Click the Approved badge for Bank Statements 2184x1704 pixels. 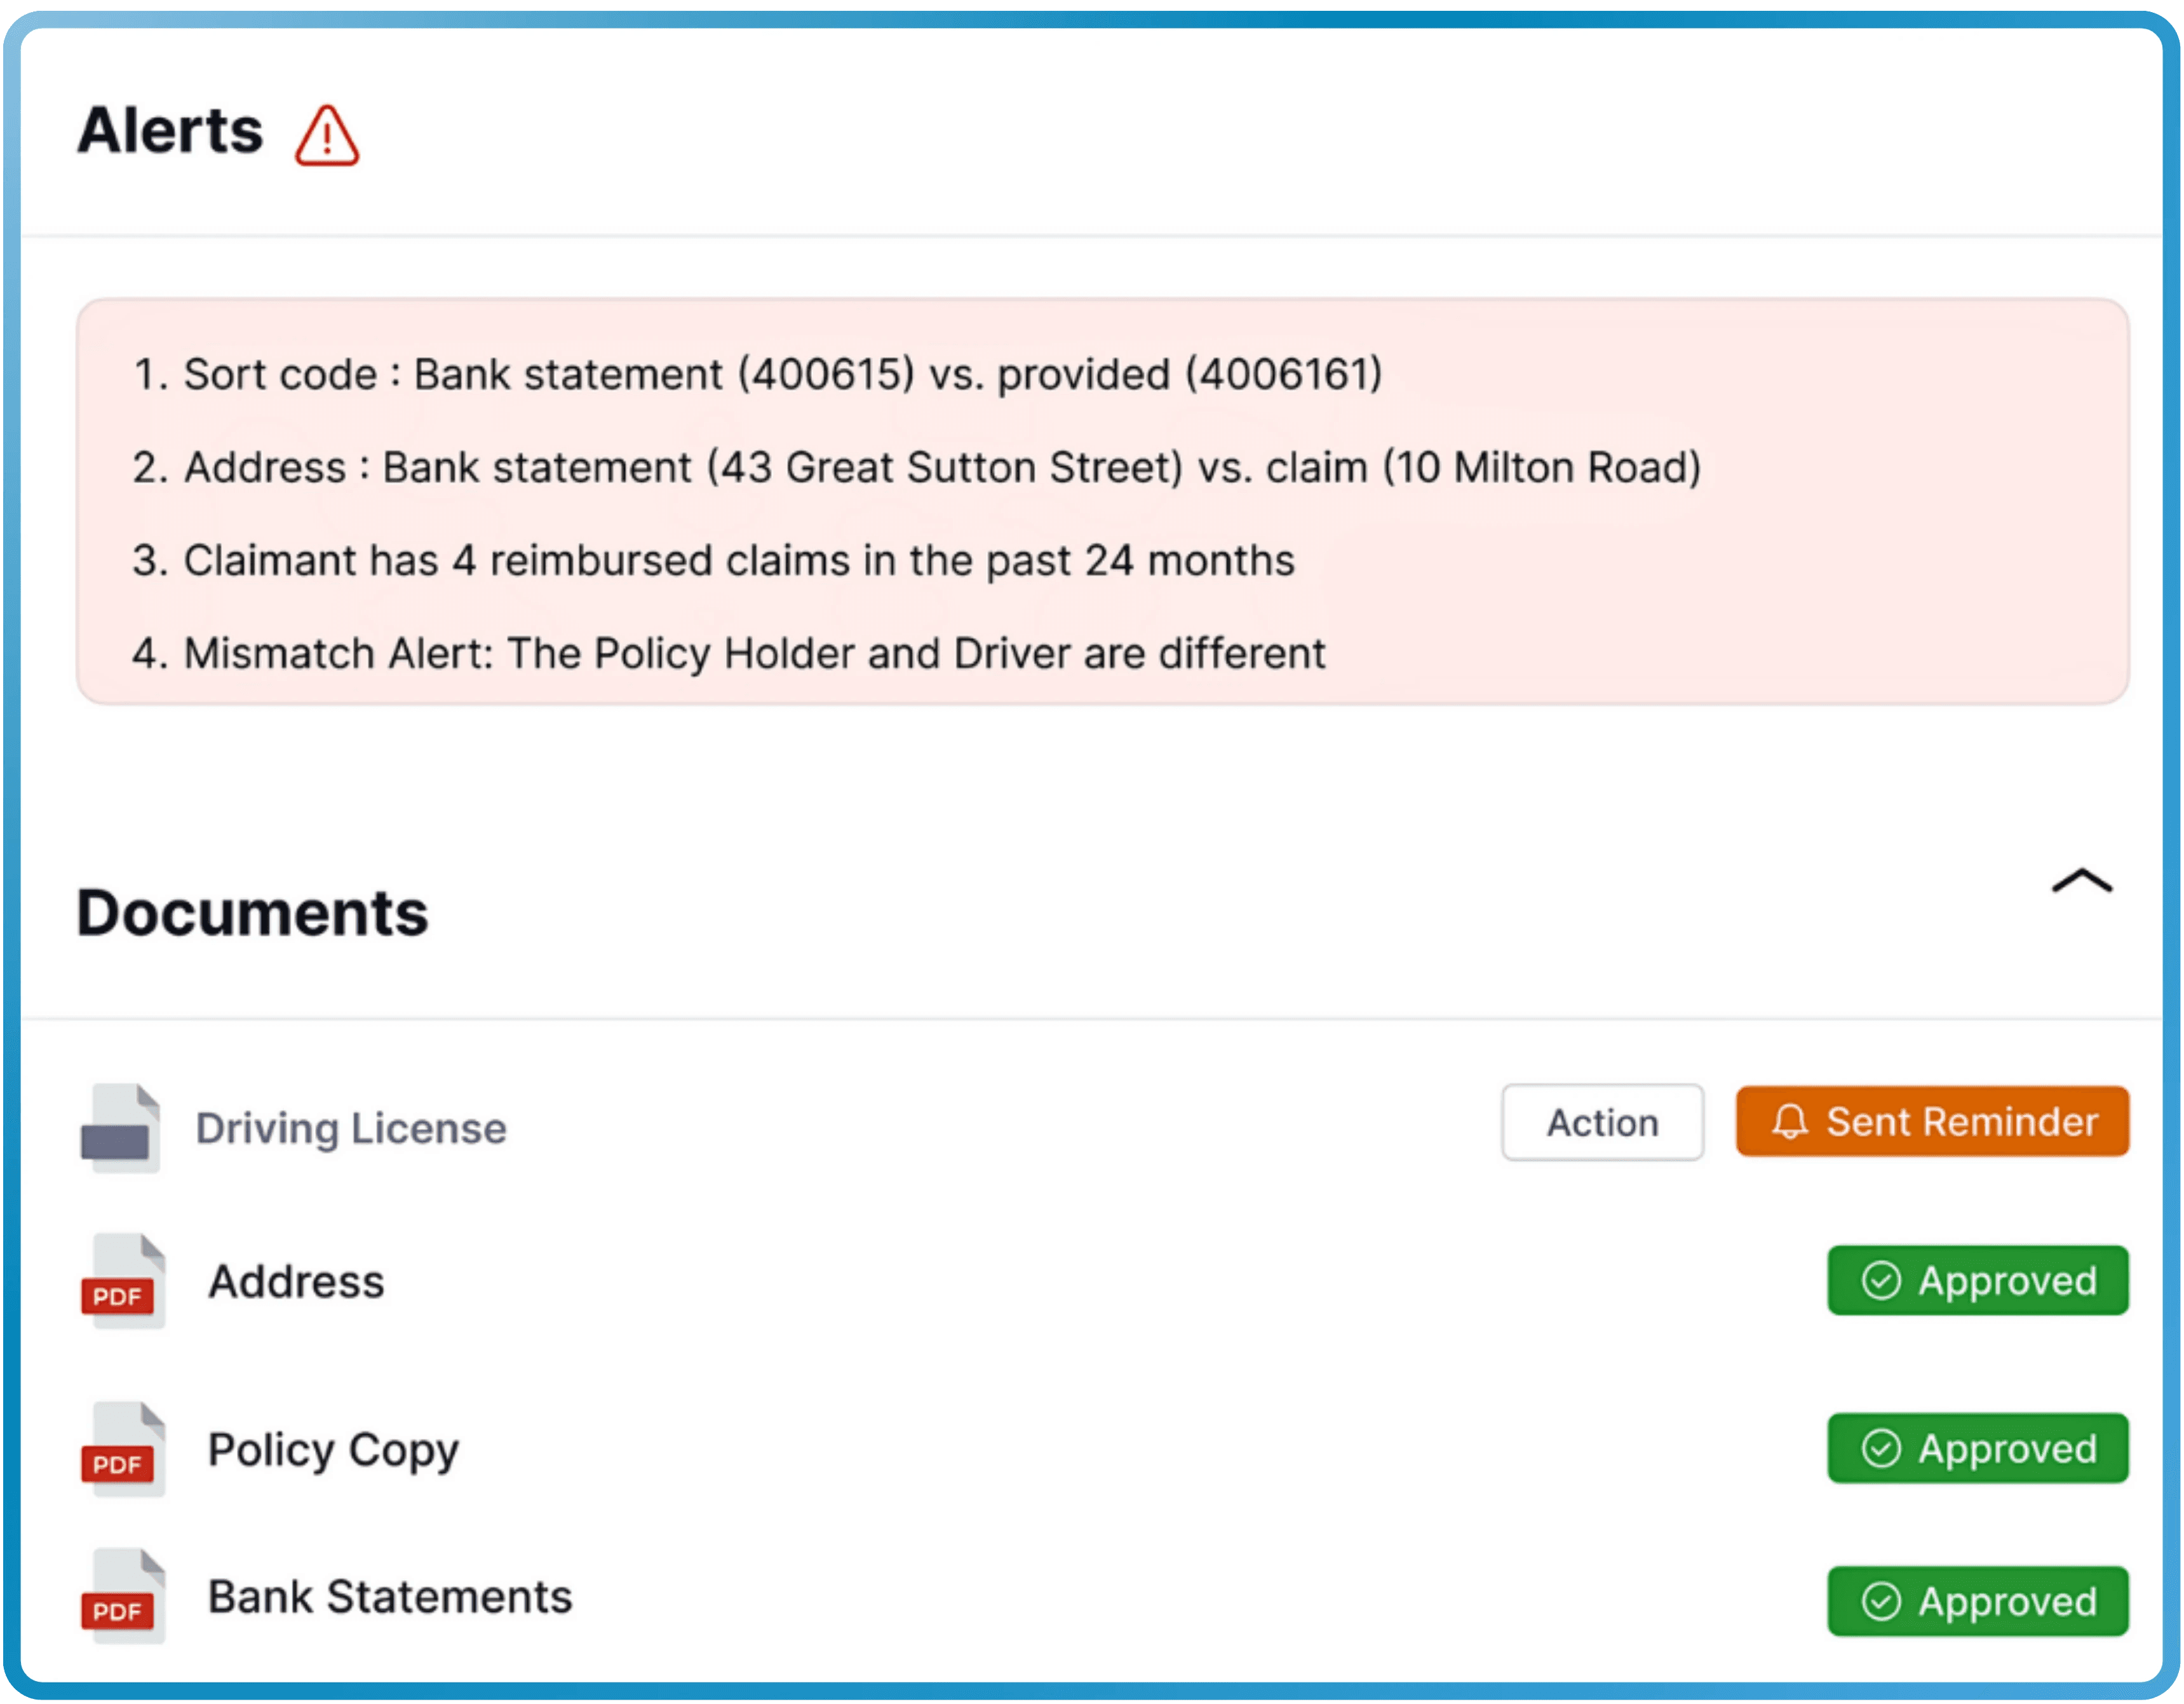point(1978,1601)
